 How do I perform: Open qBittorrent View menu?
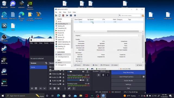point(65,12)
